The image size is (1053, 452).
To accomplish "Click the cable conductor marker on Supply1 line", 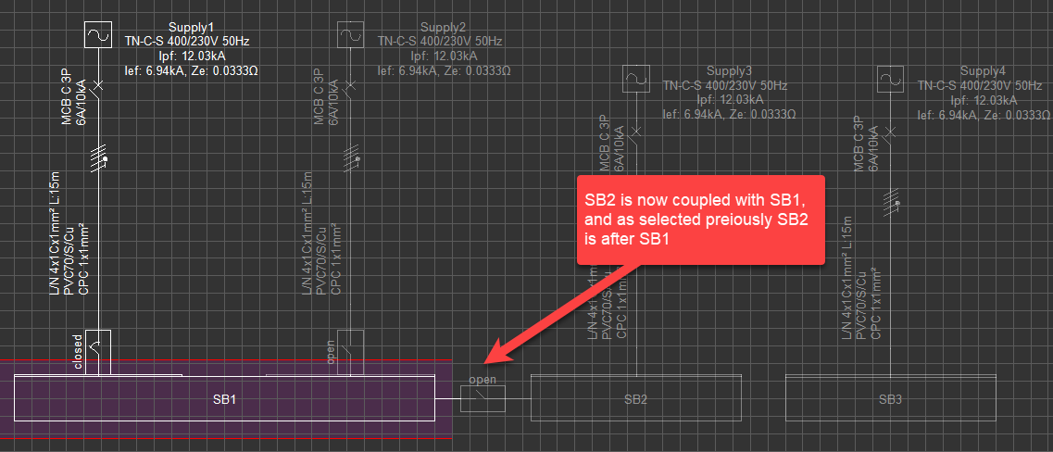I will 99,159.
